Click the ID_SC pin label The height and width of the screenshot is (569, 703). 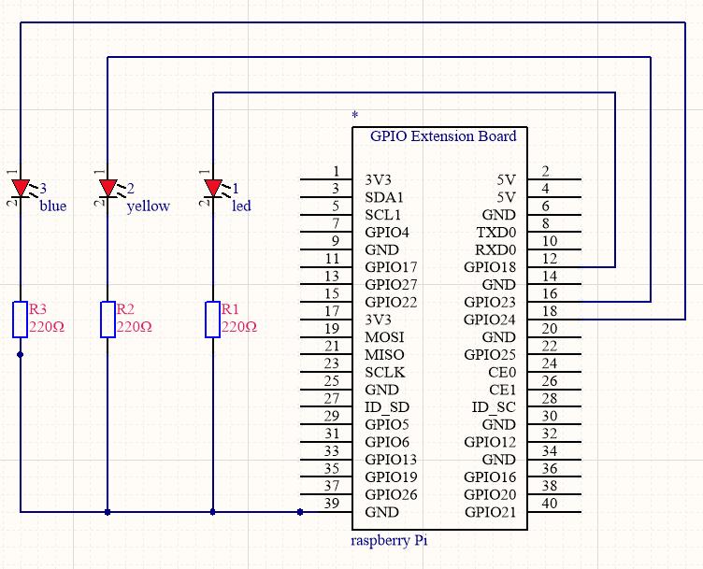pos(494,407)
